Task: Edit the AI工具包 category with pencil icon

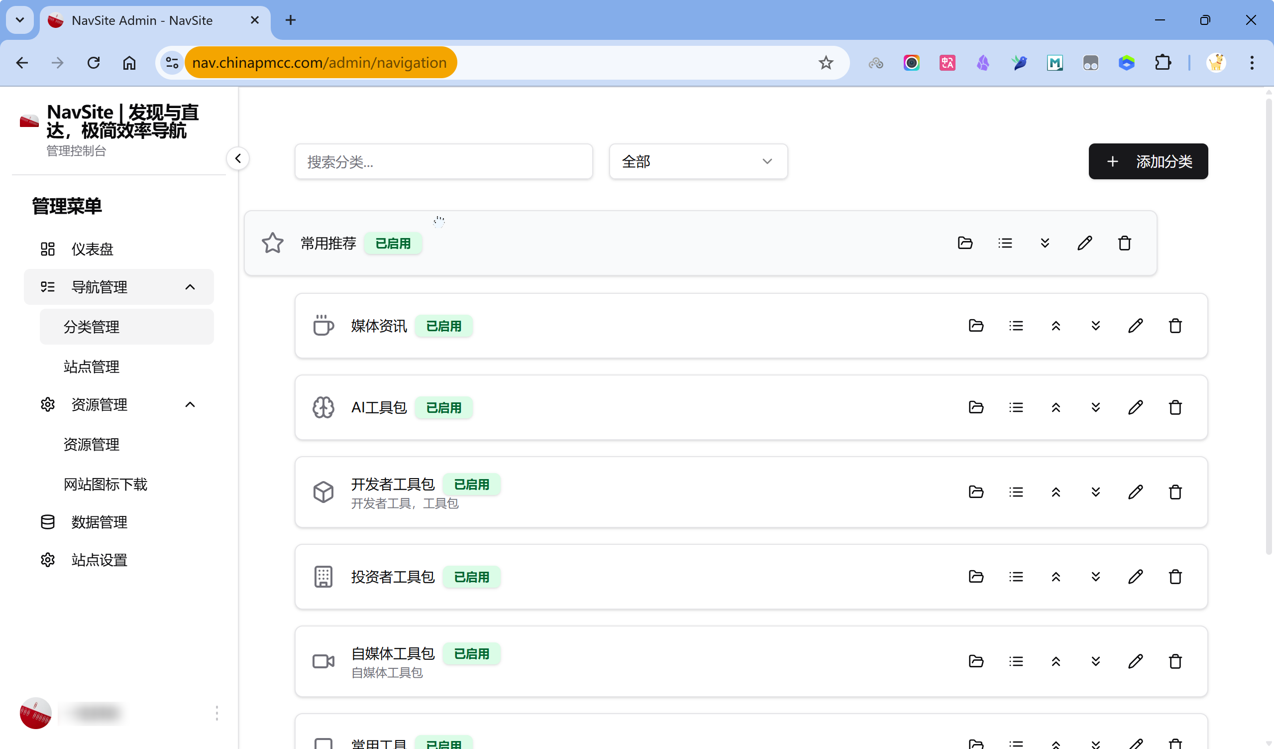Action: click(x=1135, y=407)
